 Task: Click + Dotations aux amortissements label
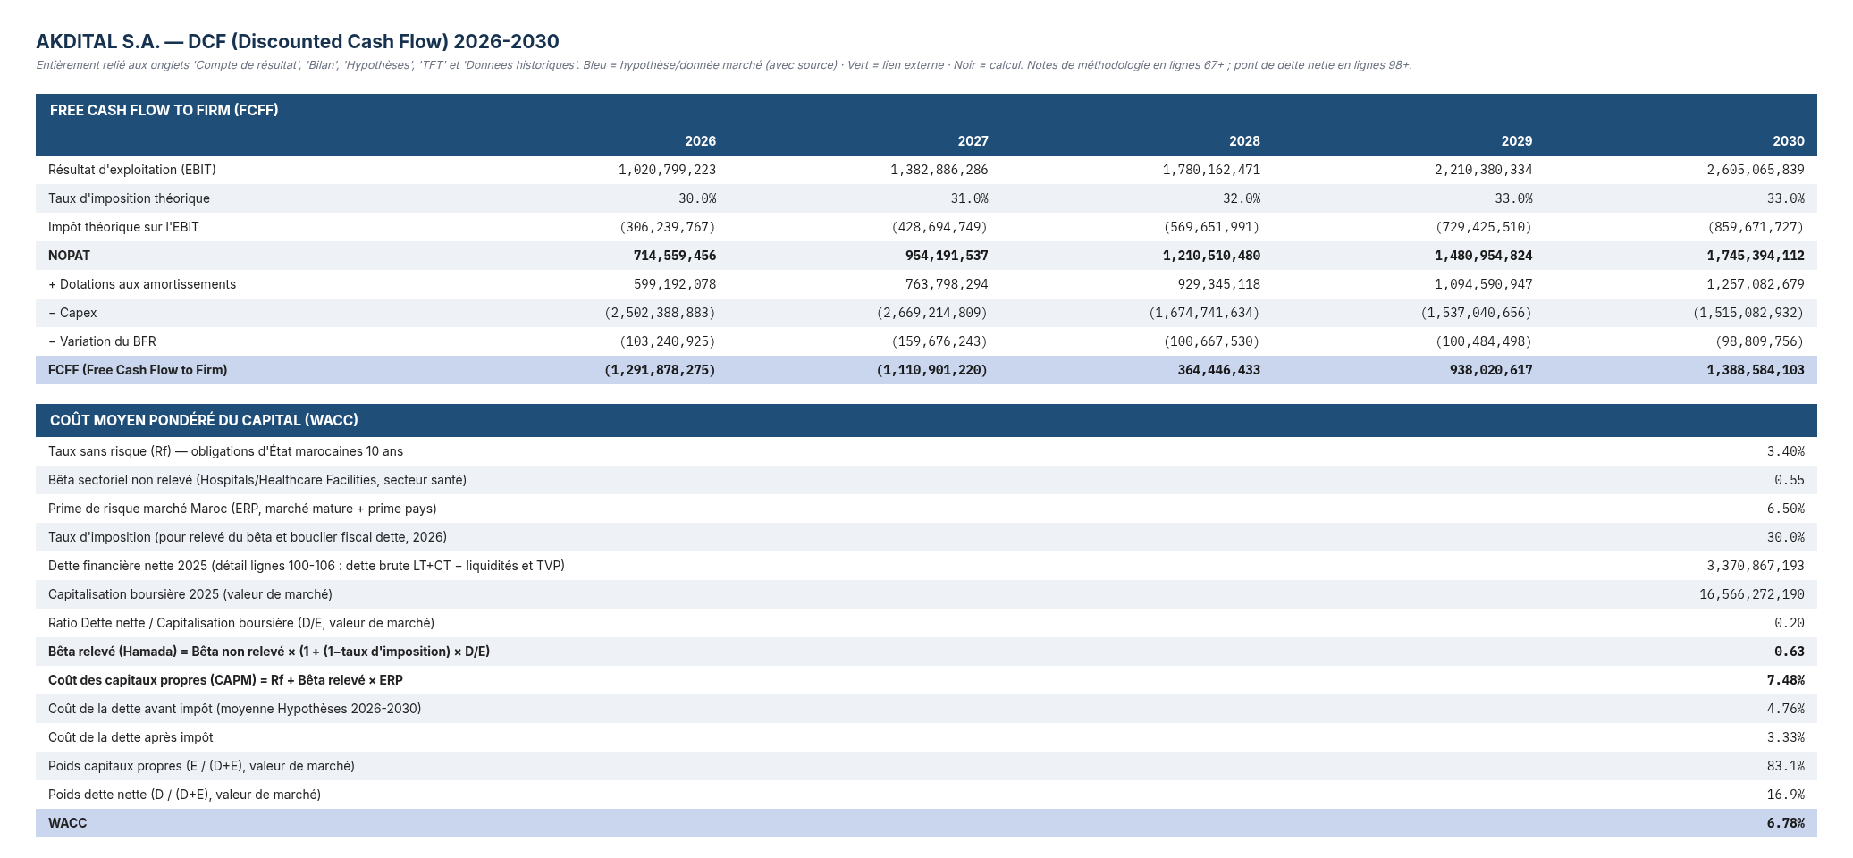142,284
